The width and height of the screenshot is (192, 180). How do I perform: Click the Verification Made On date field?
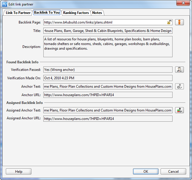pos(108,78)
